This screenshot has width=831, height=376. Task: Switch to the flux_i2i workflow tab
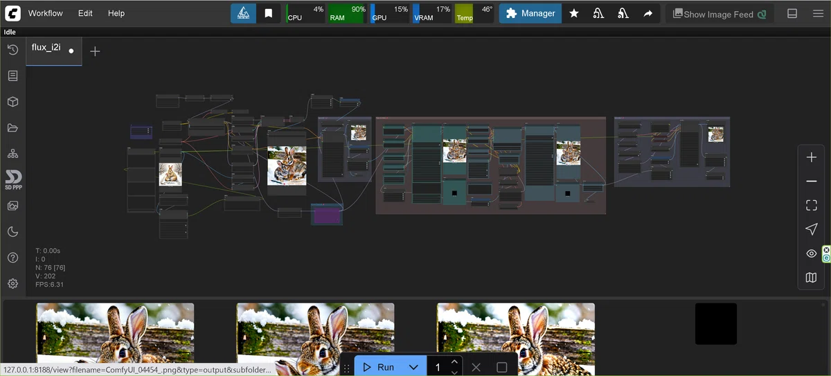[54, 51]
